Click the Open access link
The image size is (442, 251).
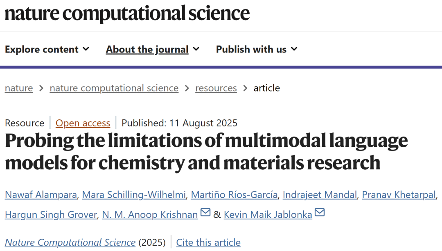click(x=83, y=123)
